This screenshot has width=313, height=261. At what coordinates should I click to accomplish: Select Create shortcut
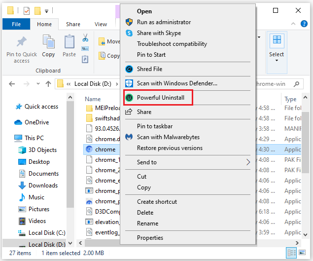(157, 202)
